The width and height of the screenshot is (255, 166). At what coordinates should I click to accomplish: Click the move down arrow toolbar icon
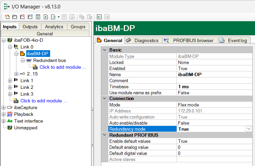coord(72,17)
